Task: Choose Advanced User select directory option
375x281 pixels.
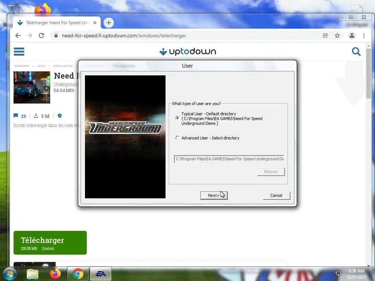Action: pos(177,138)
